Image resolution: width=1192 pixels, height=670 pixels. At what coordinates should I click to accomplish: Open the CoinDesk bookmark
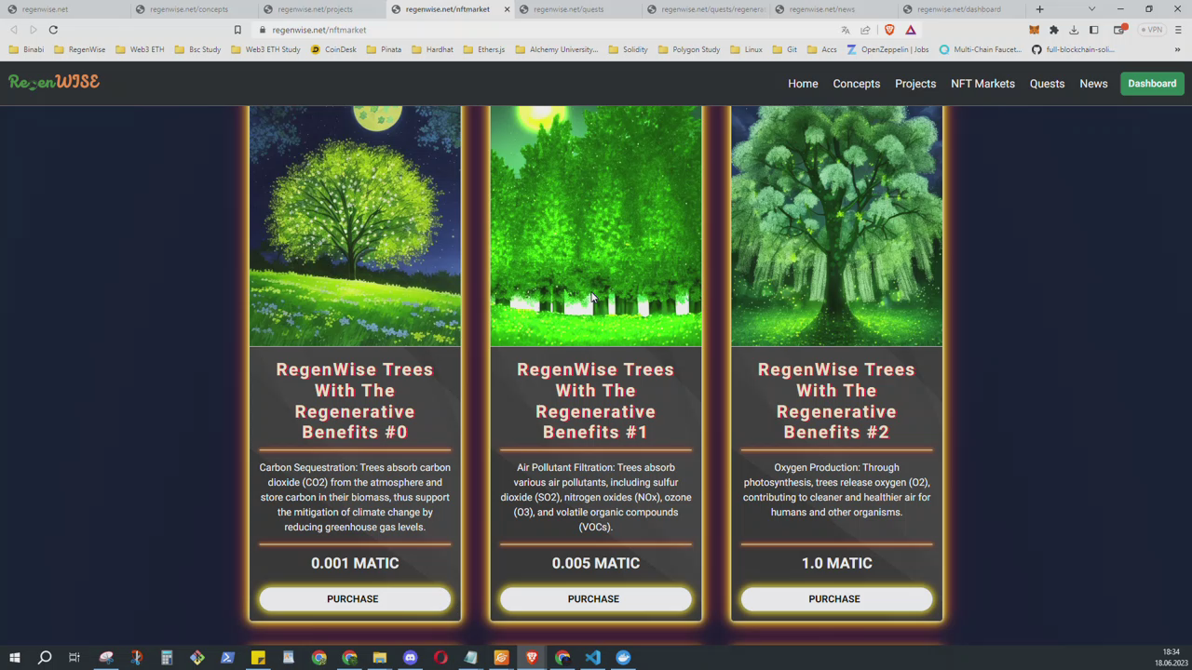(333, 49)
